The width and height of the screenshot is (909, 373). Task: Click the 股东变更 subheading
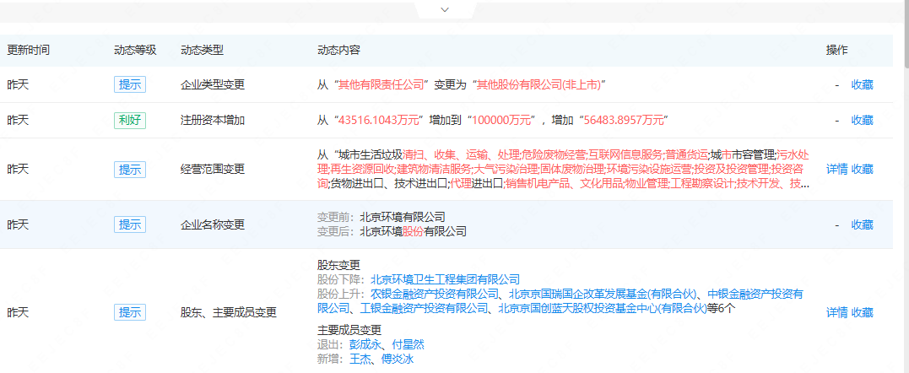tap(338, 265)
